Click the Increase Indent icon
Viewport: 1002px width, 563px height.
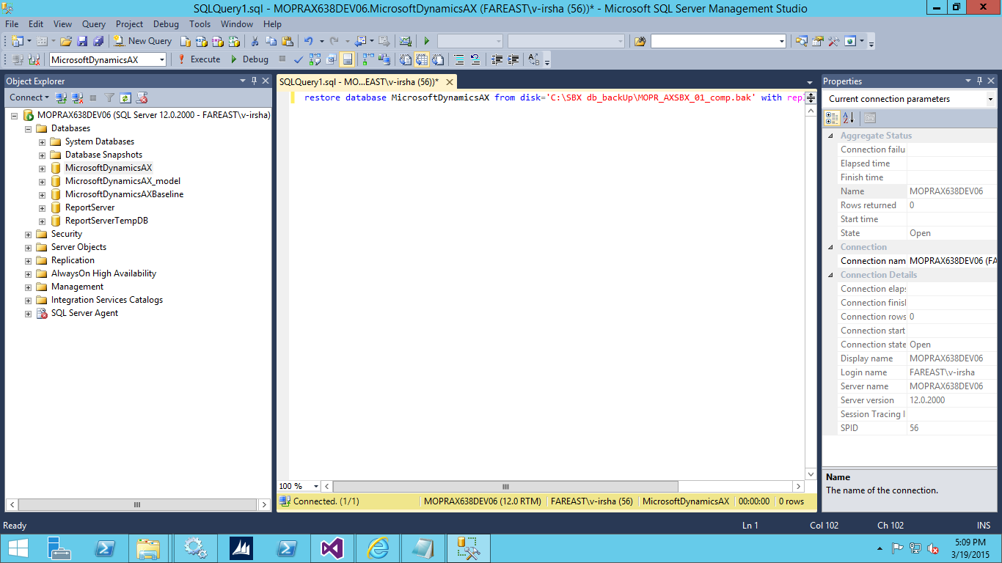click(x=513, y=59)
